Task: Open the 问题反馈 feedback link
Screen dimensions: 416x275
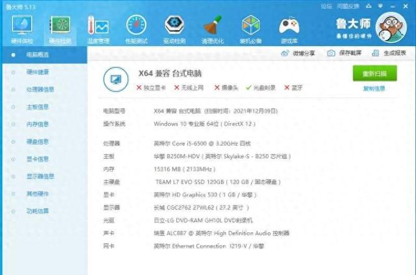Action: pos(348,6)
